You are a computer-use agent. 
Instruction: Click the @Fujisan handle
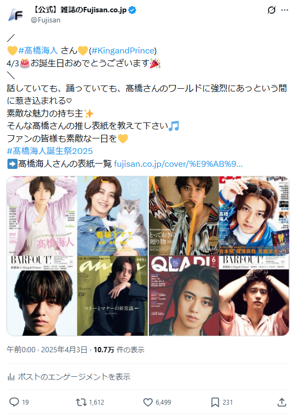click(x=45, y=20)
